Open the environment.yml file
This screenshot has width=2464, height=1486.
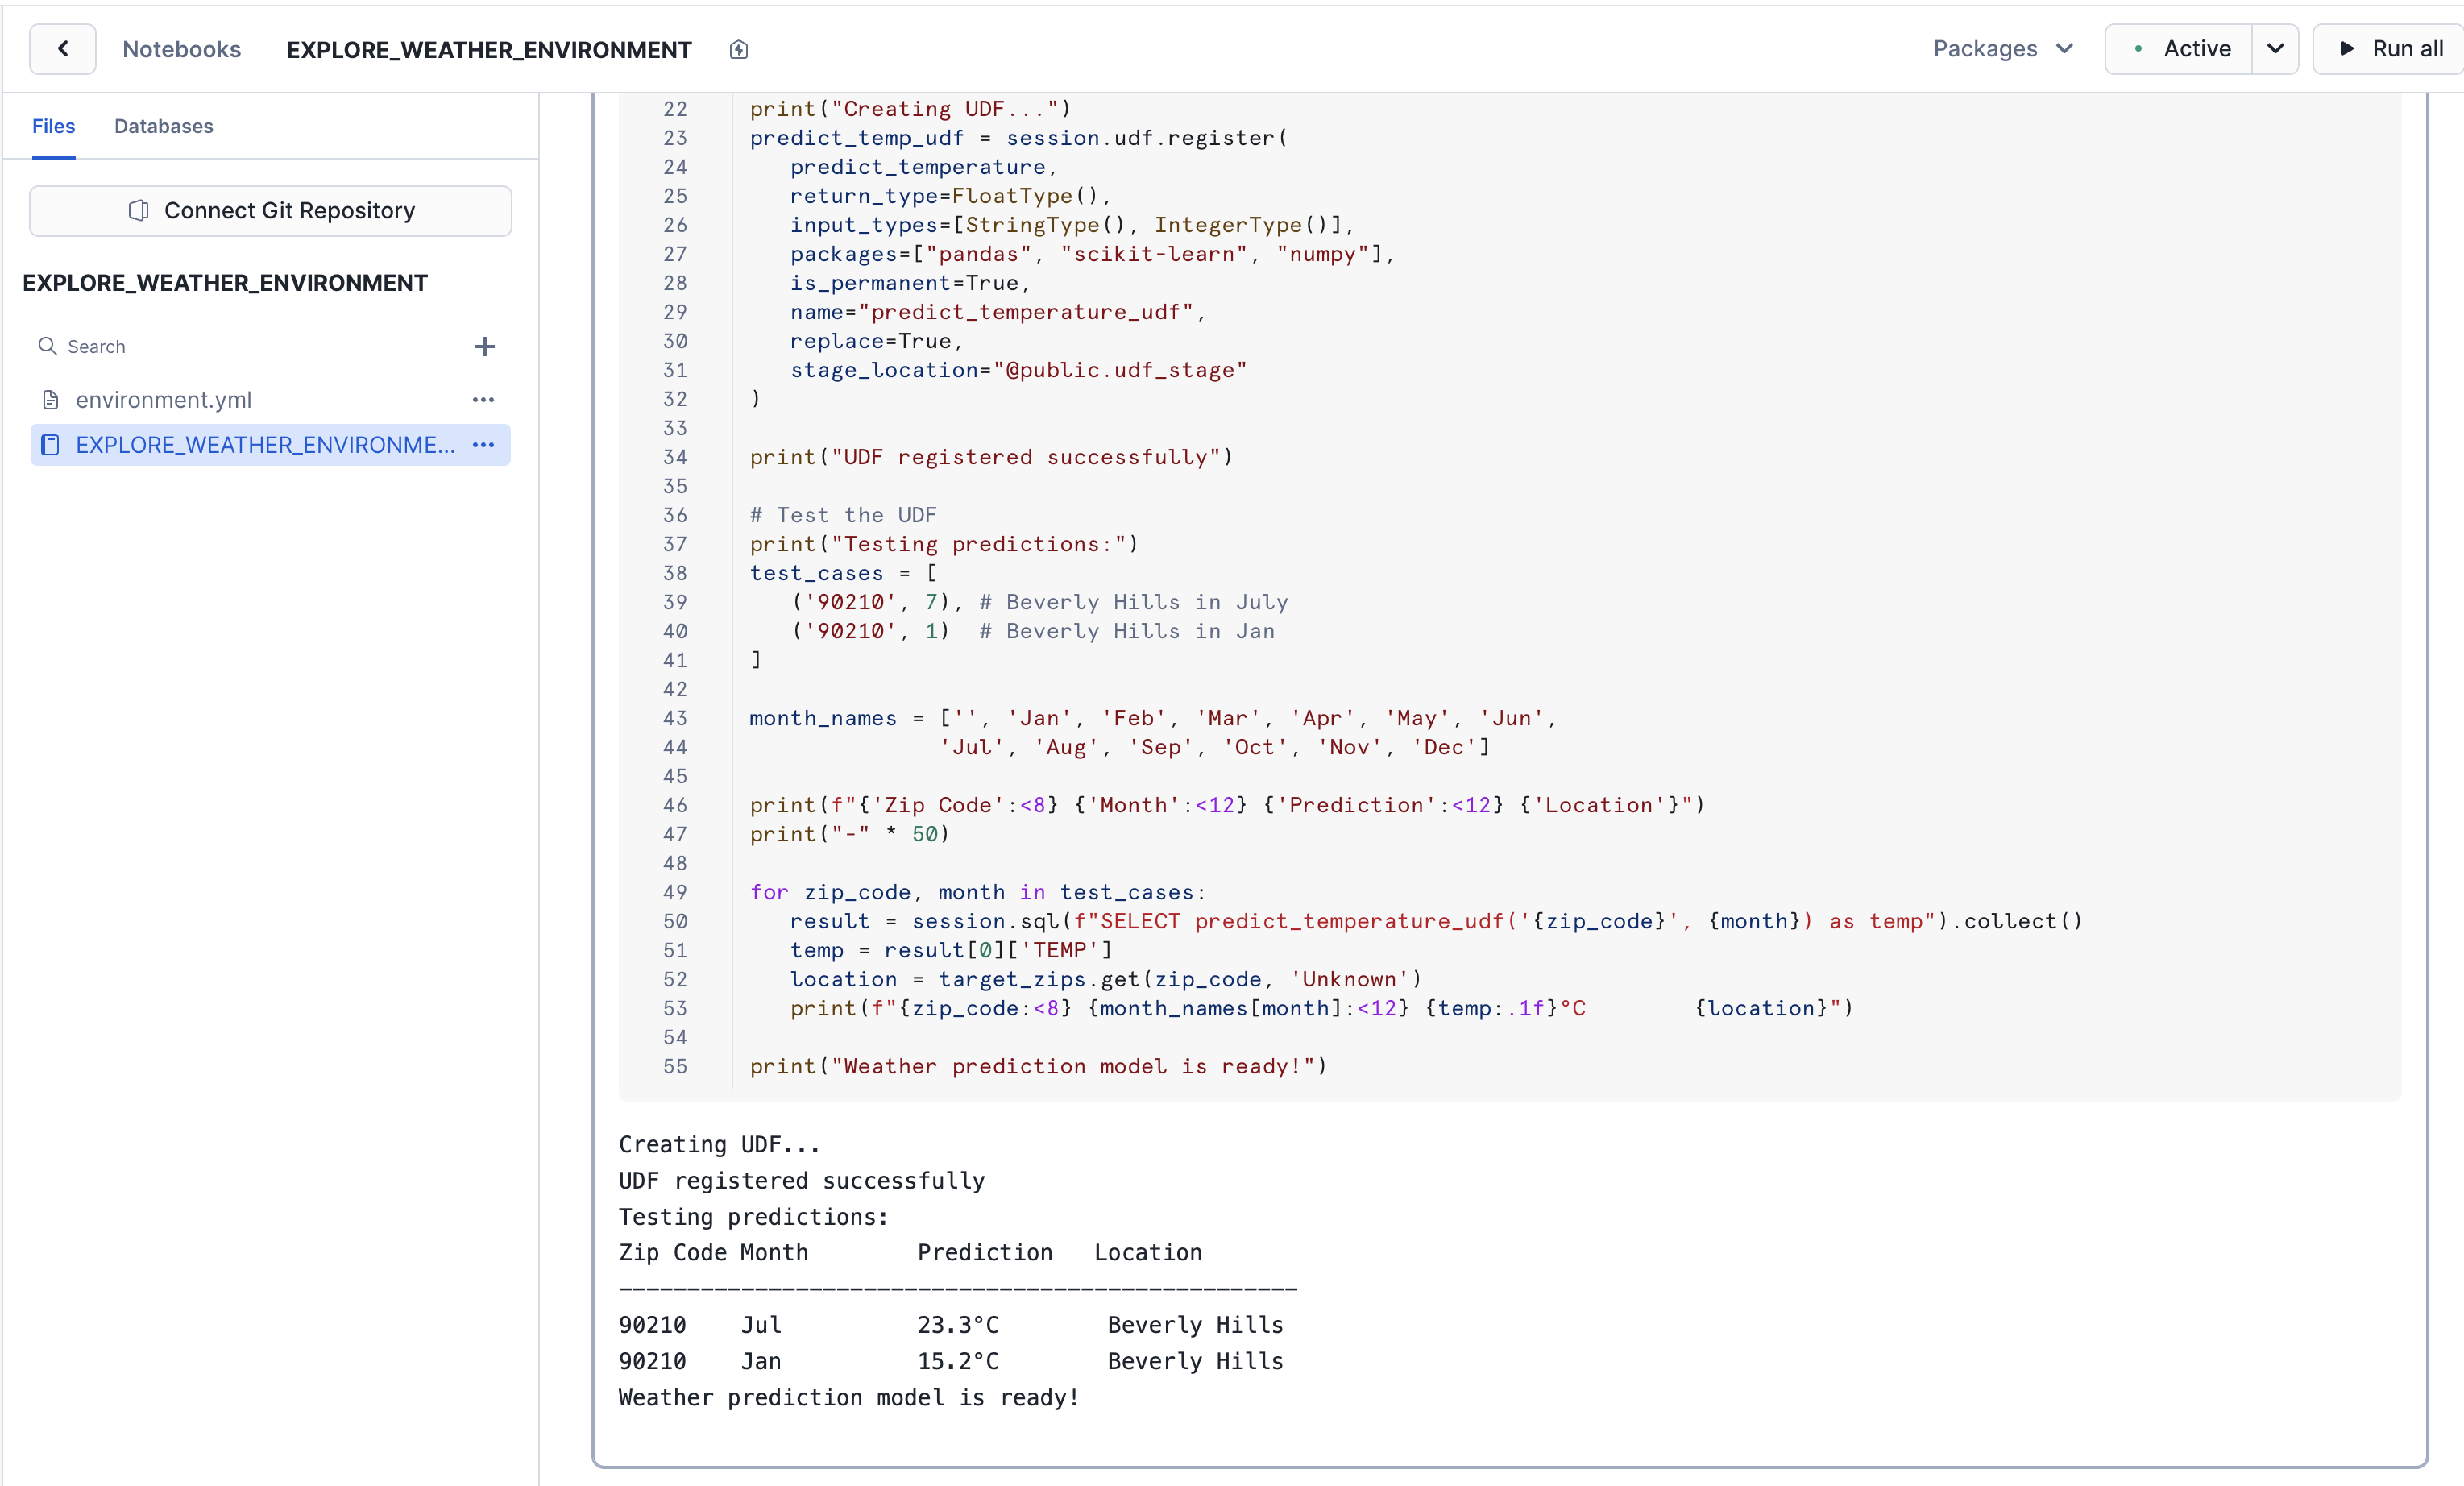click(164, 400)
